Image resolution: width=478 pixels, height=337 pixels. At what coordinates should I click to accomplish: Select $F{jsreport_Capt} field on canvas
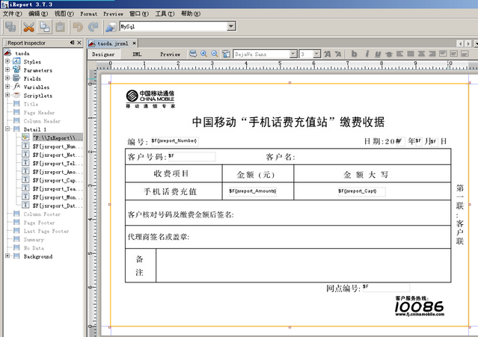(x=361, y=191)
